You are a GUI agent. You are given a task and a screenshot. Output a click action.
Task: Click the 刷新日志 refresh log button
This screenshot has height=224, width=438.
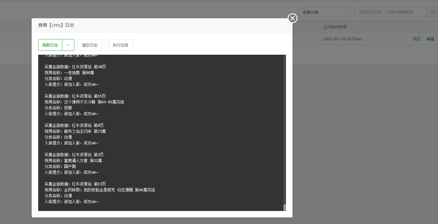pos(50,45)
